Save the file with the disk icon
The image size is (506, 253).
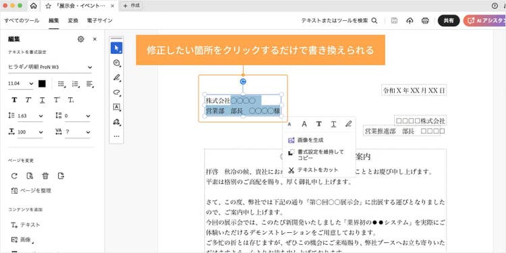pos(394,21)
